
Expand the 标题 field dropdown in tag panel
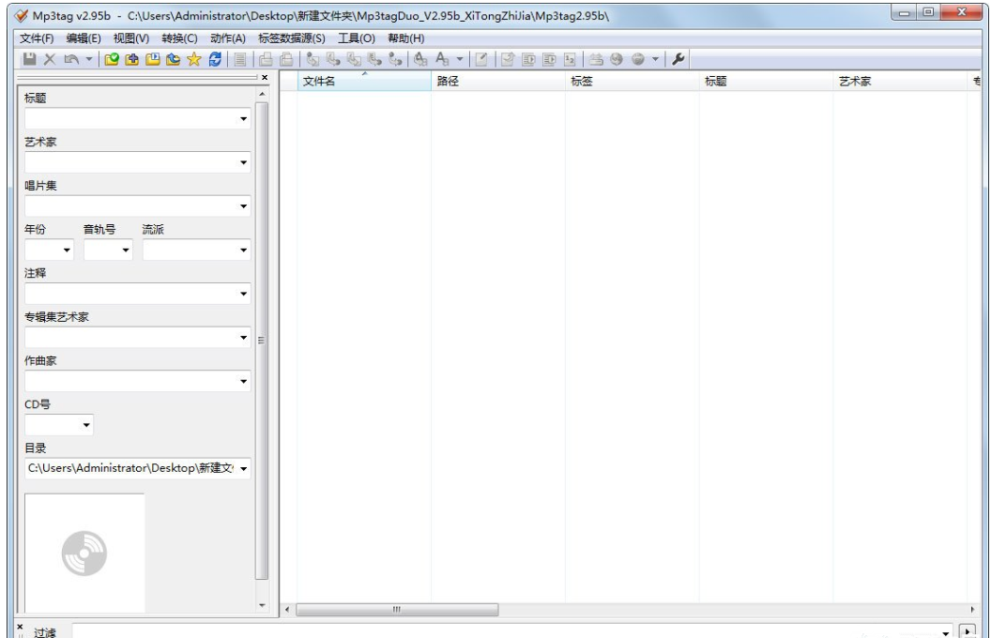[x=243, y=119]
